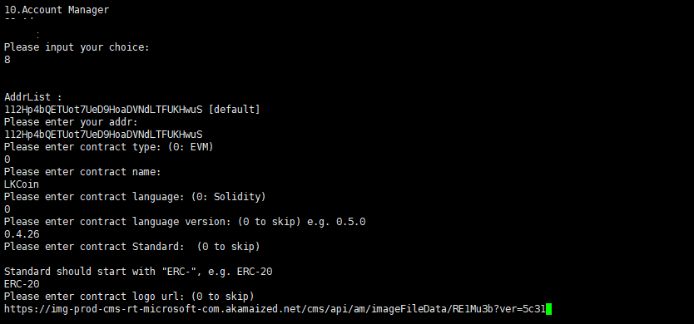The image size is (694, 324).
Task: Click the 'contract Standard: (0 to skip)' prompt
Action: [132, 246]
